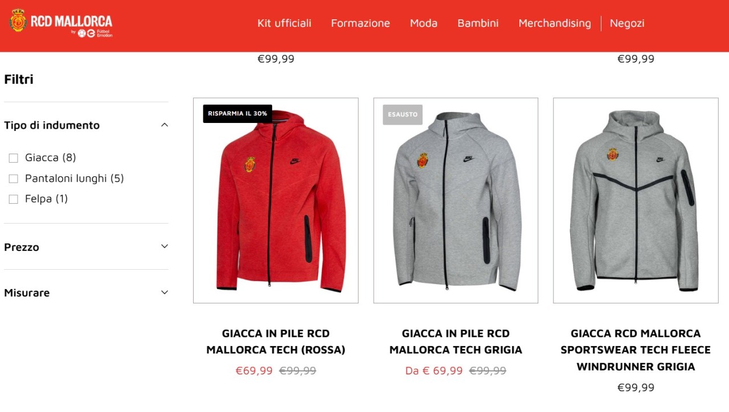Open the Bambini navigation item
This screenshot has width=729, height=412.
pos(478,23)
